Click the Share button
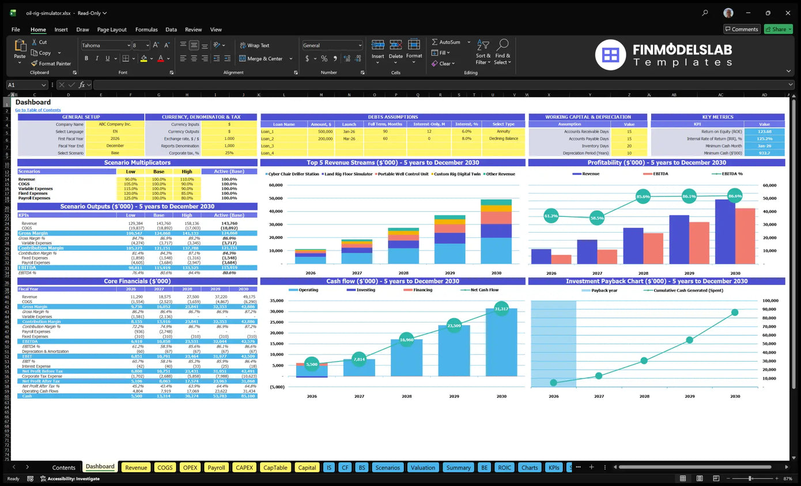Viewport: 801px width, 486px height. [778, 29]
